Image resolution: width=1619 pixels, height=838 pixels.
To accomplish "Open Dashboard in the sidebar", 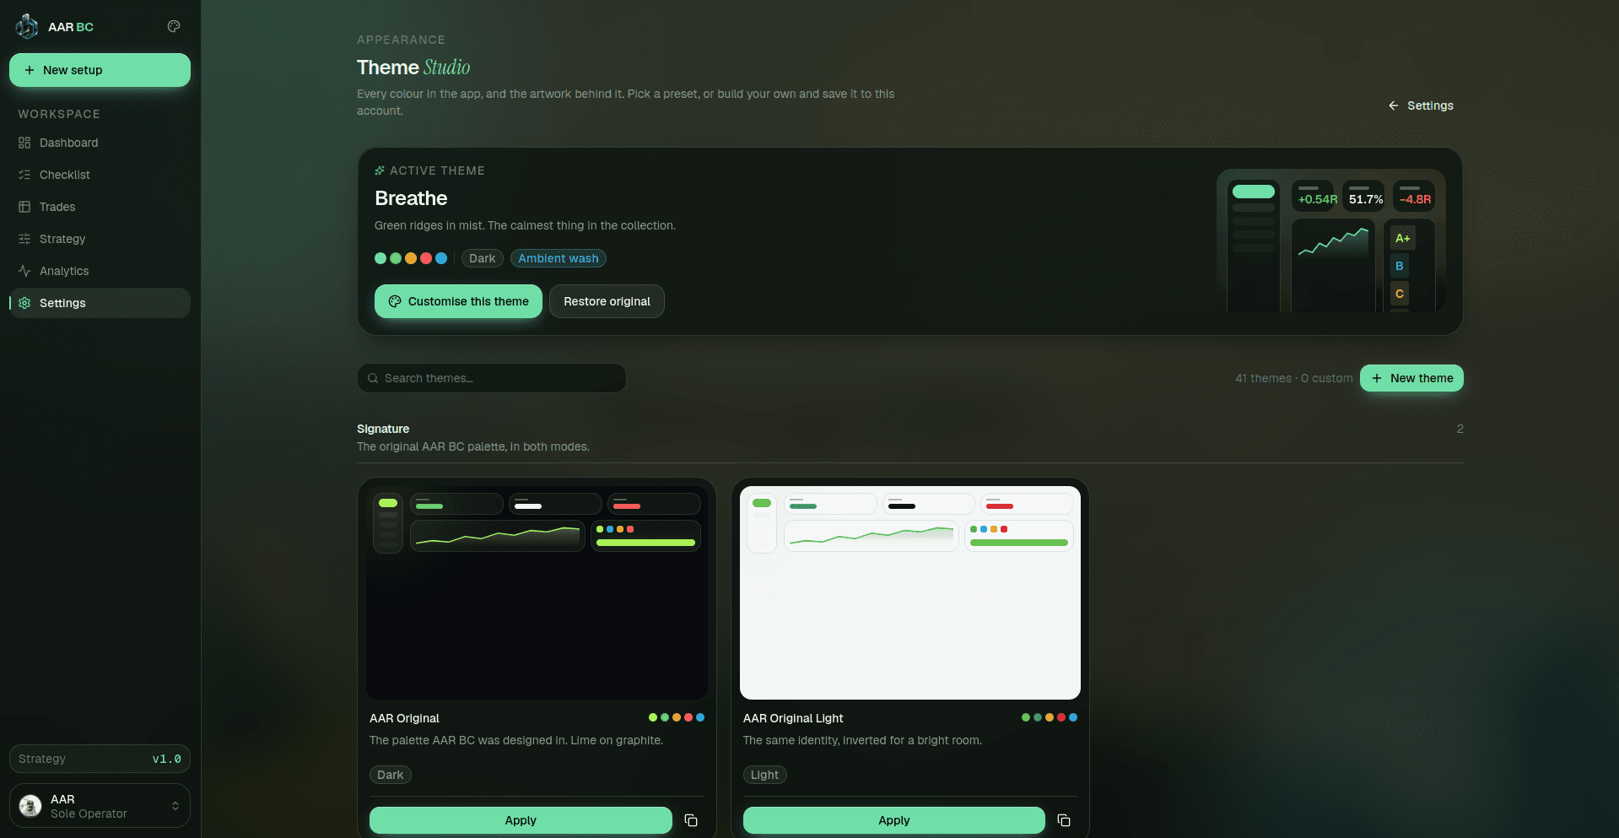I will coord(100,143).
